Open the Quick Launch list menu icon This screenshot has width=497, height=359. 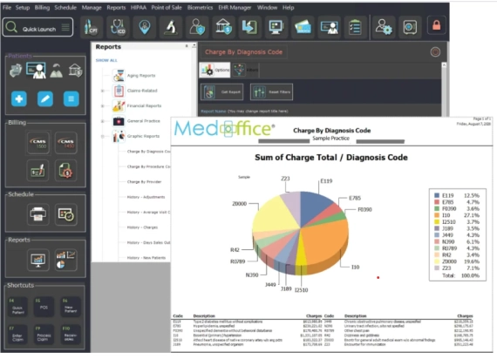pos(65,28)
